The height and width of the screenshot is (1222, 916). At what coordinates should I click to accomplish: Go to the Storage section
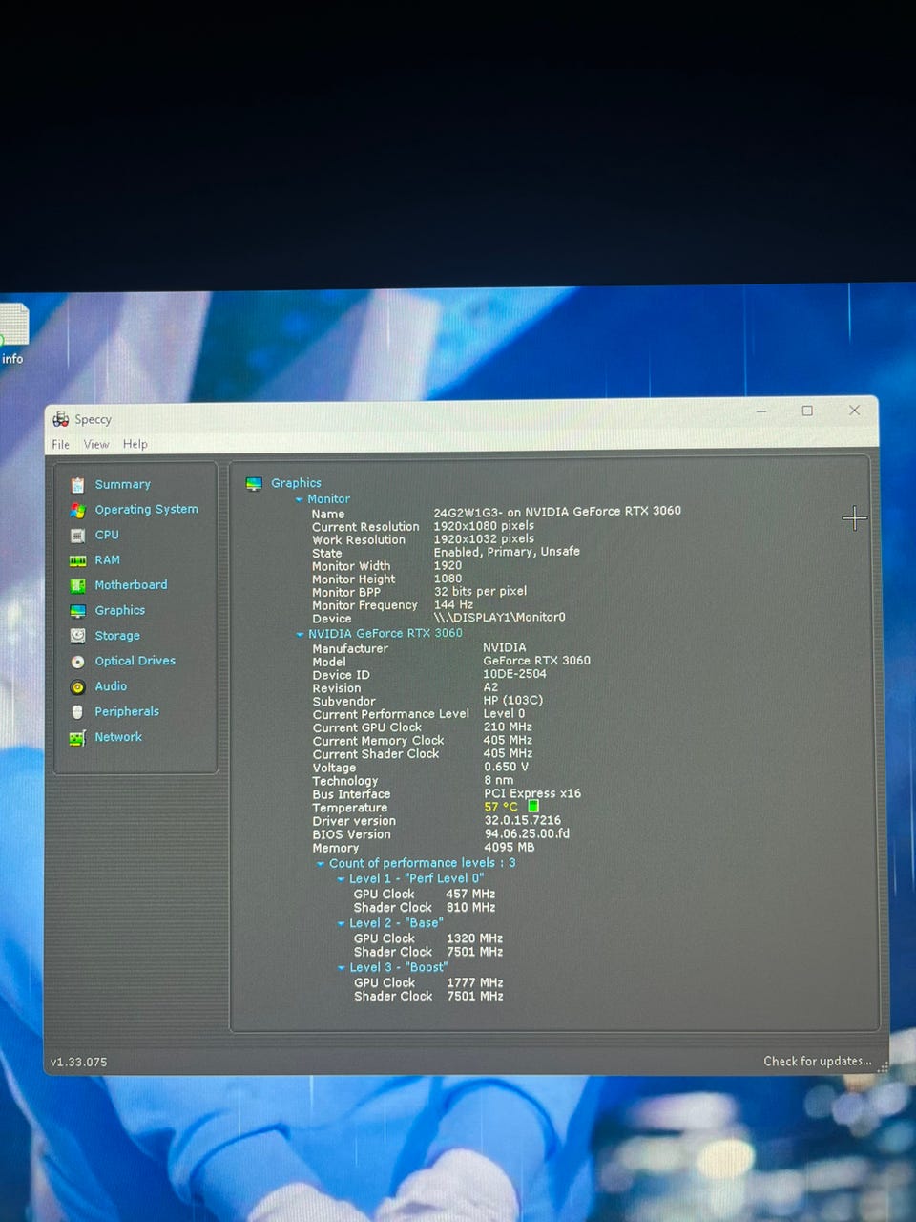[x=117, y=636]
